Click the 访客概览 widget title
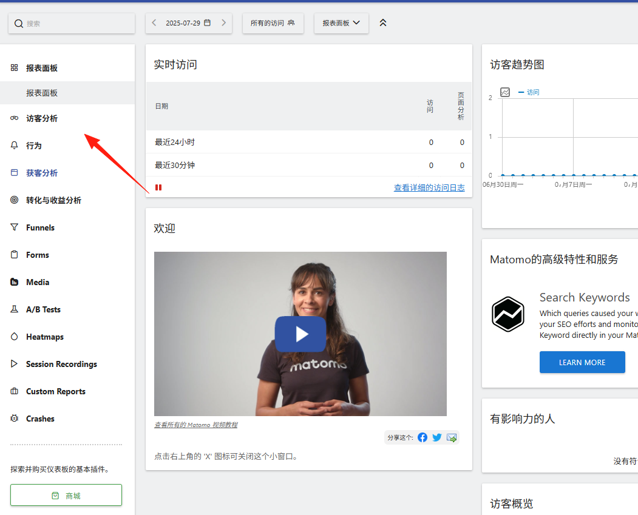Viewport: 638px width, 515px height. pos(512,504)
